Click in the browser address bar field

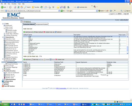[32, 11]
